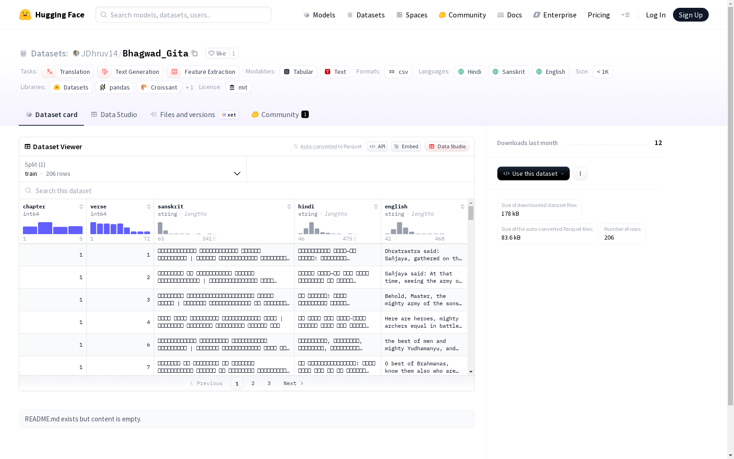The width and height of the screenshot is (734, 459).
Task: Open the Community tab
Action: pos(280,115)
